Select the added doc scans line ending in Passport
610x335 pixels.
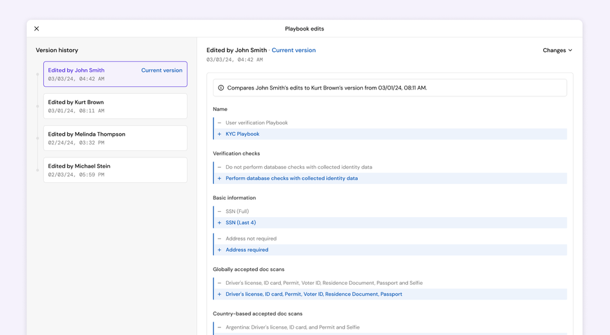314,294
